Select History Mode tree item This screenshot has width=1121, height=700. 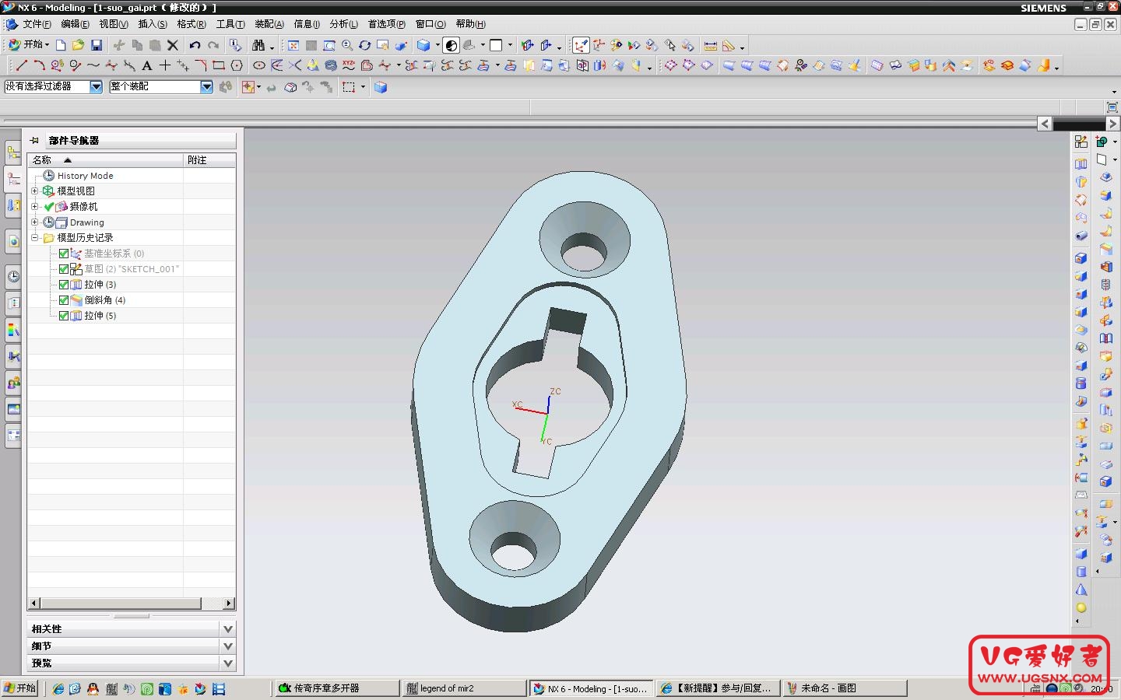coord(85,176)
